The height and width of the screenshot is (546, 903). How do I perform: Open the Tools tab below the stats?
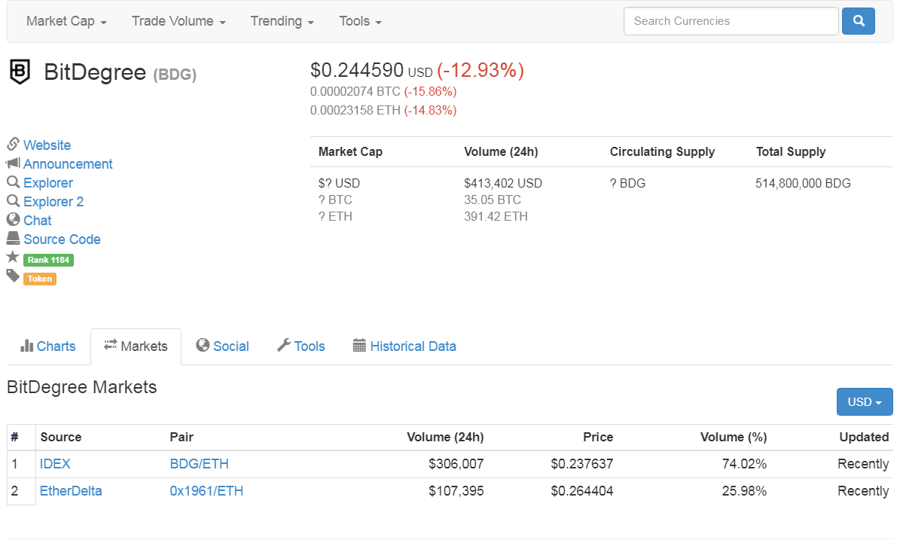click(x=301, y=346)
